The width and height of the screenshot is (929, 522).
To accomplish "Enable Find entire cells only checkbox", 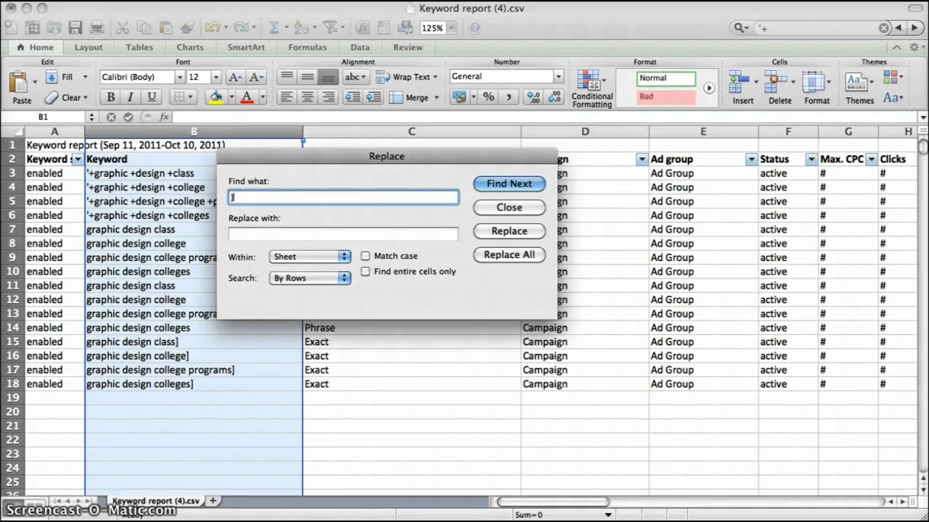I will coord(366,271).
